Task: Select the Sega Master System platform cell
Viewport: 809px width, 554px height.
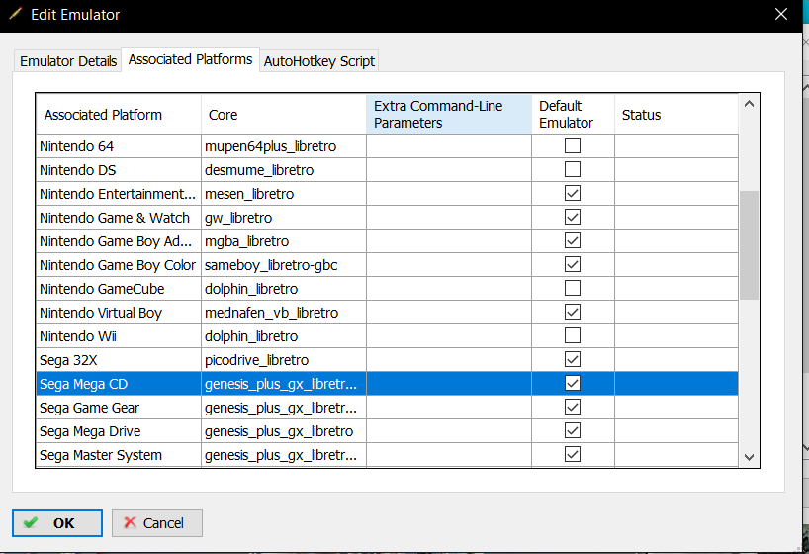Action: 118,455
